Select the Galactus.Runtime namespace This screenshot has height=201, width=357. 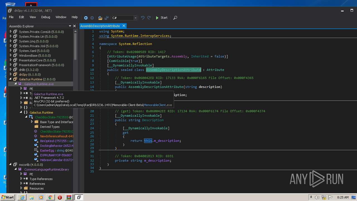[x=41, y=113]
